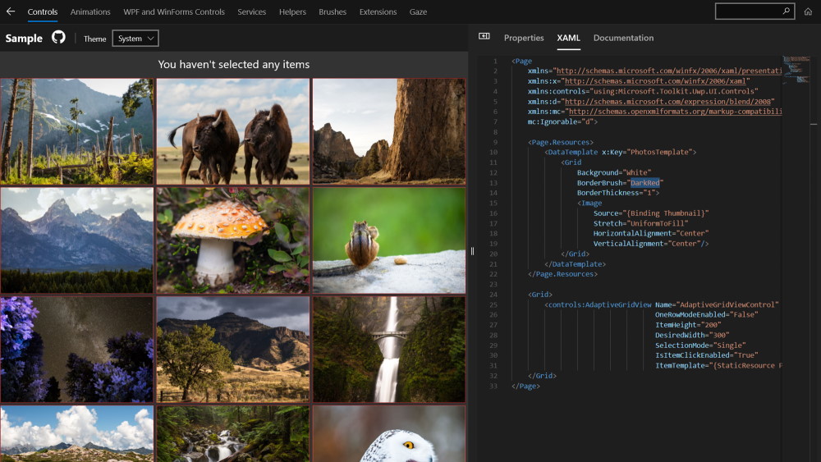Open the Gaze menu
821x462 pixels.
[x=418, y=11]
